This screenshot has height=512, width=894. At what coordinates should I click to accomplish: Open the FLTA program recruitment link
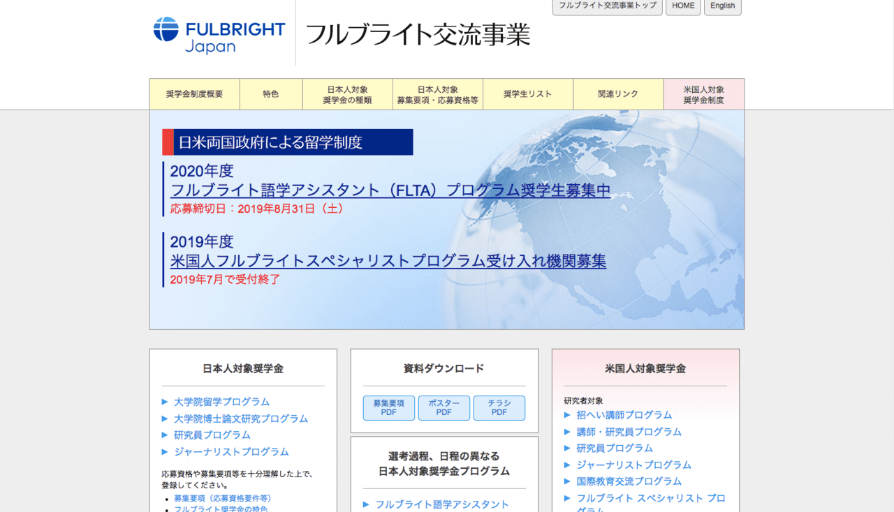(390, 190)
